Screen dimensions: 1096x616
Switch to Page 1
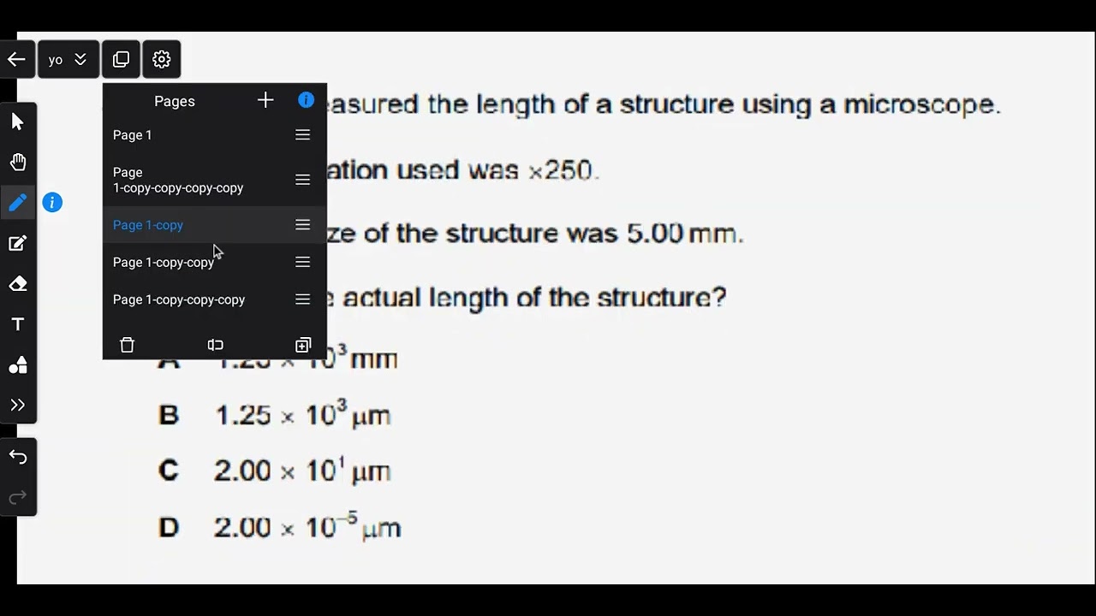coord(133,135)
